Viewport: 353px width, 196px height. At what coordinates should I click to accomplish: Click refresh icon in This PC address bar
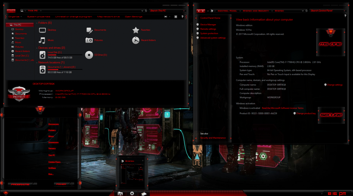pos(146,11)
